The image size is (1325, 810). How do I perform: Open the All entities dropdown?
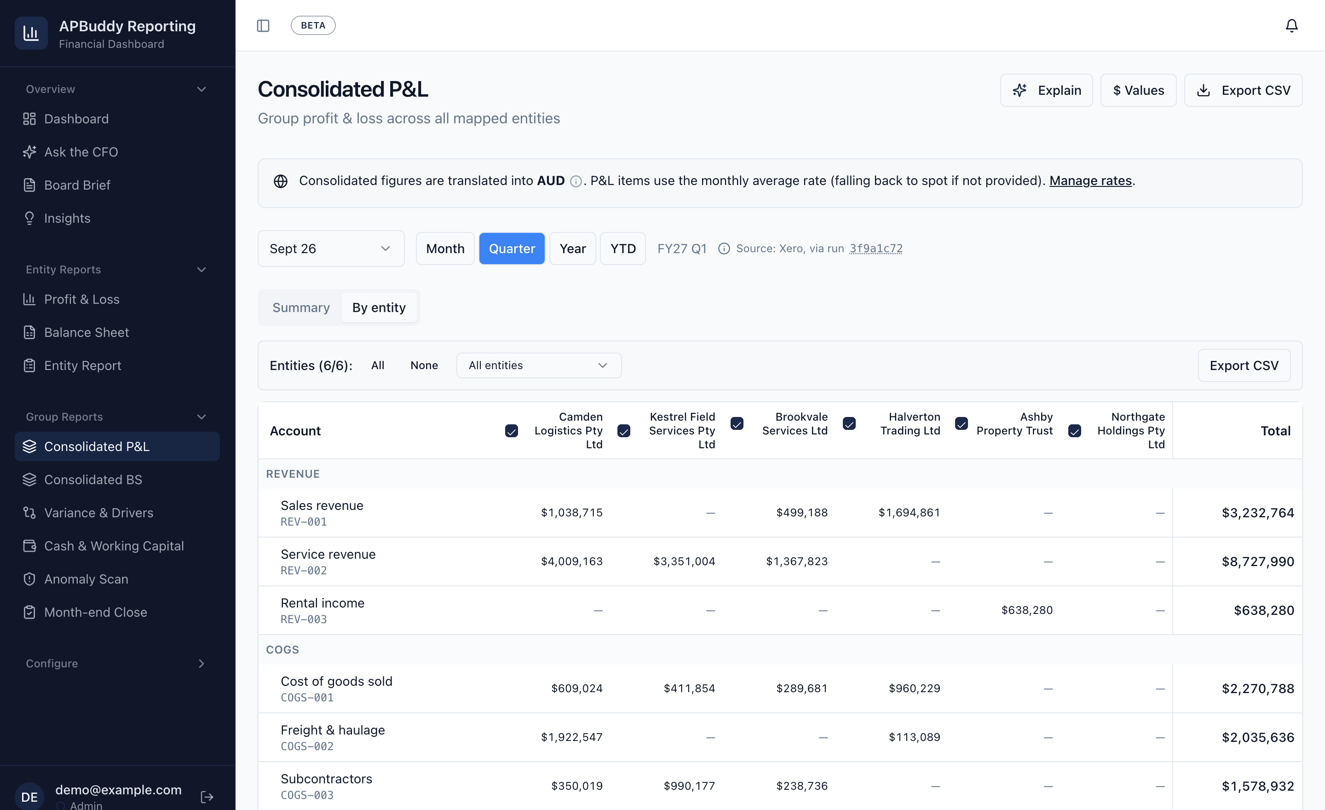pos(539,365)
